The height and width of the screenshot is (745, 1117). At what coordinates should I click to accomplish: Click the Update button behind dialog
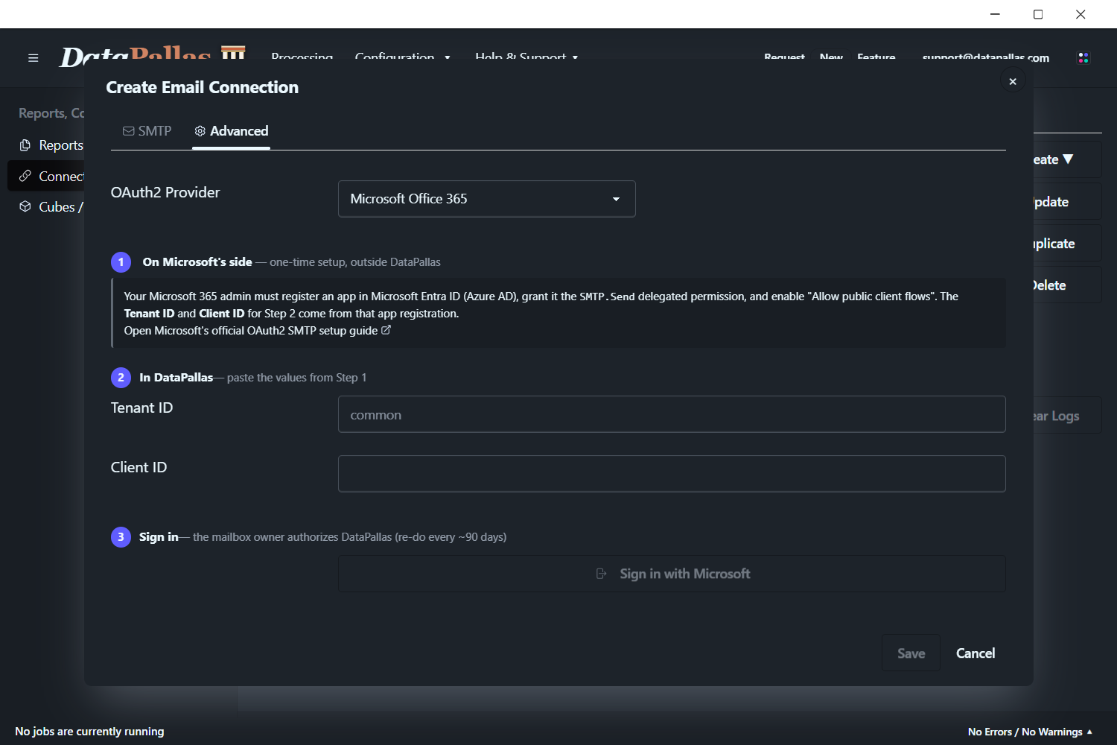pos(1067,202)
